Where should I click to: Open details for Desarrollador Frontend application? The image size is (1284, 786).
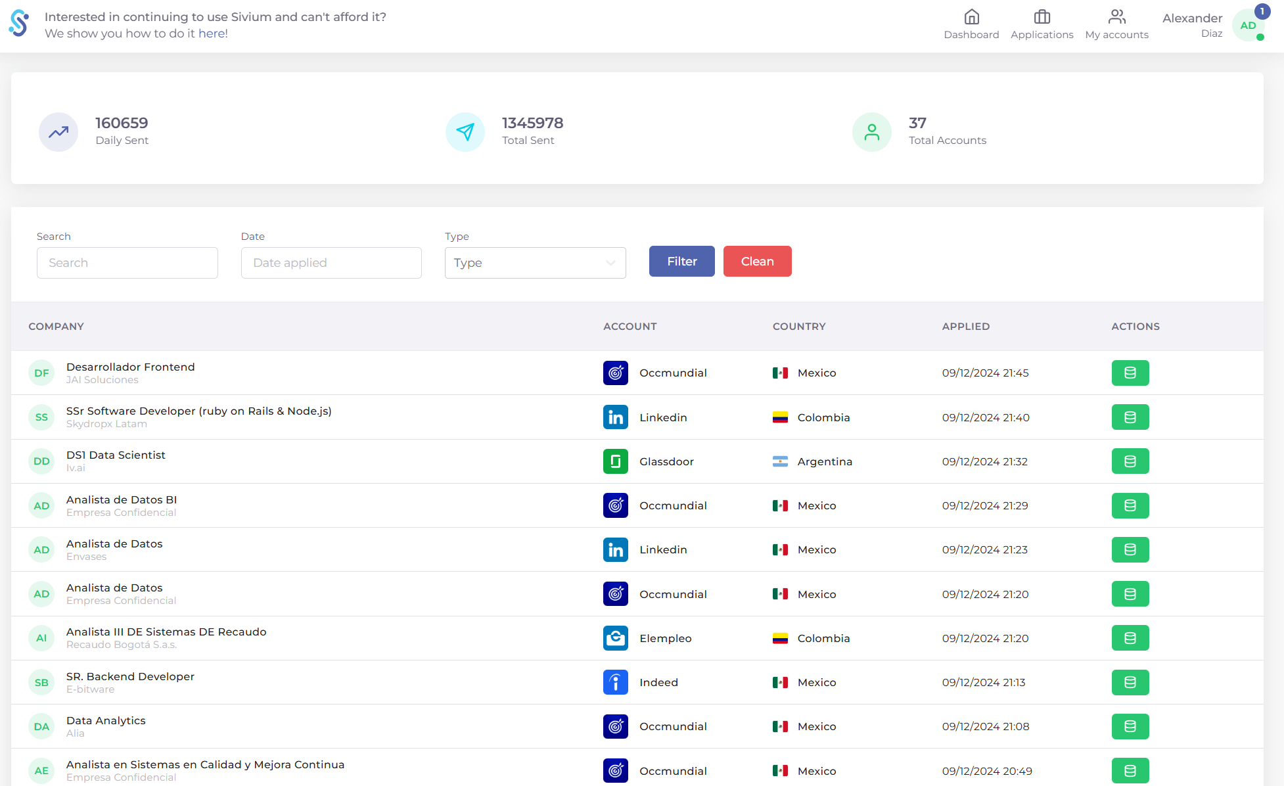1130,373
